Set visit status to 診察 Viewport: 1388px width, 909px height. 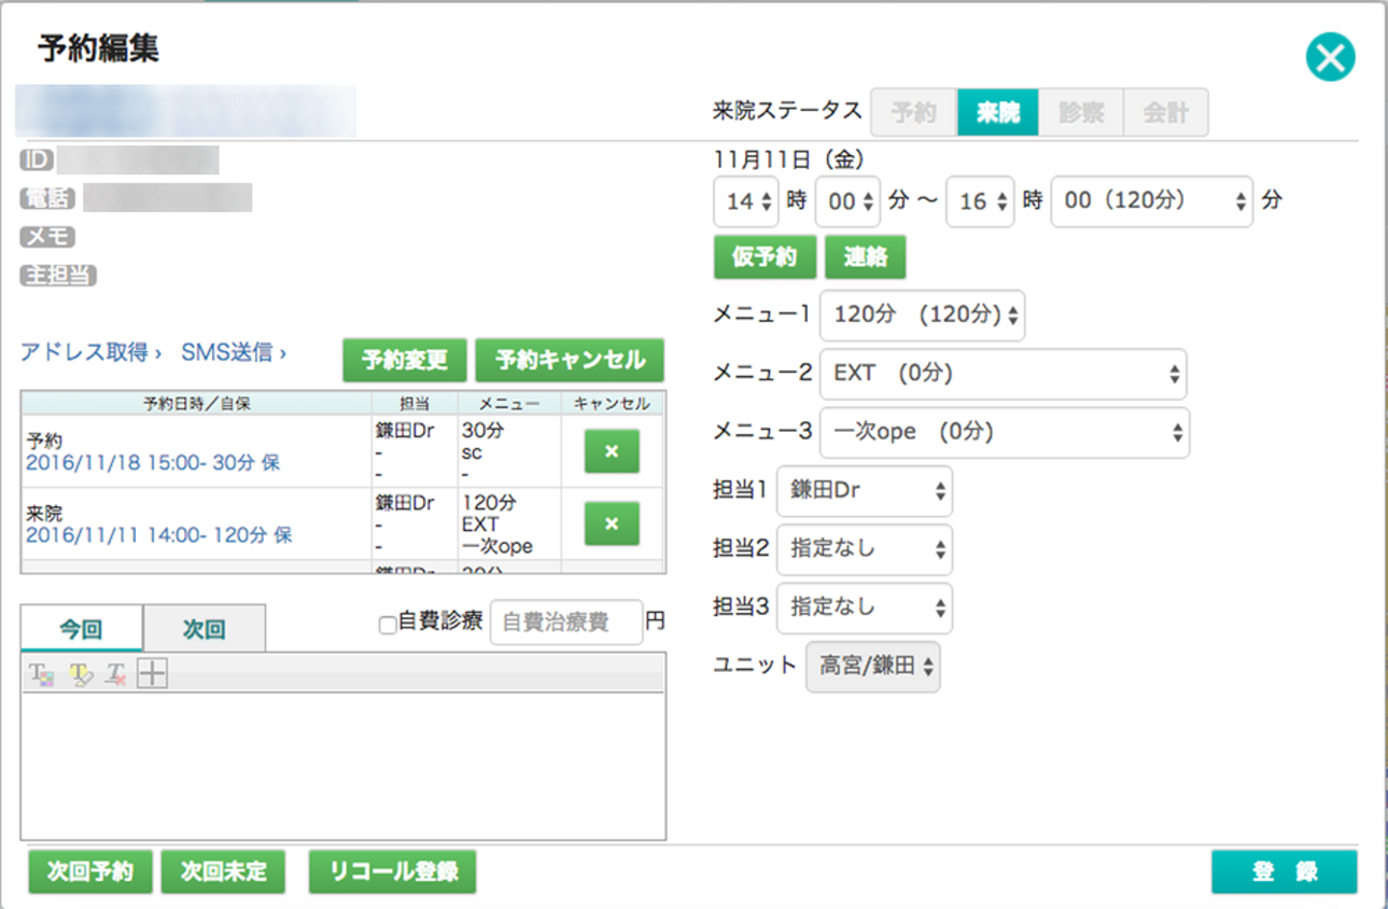click(x=1081, y=113)
